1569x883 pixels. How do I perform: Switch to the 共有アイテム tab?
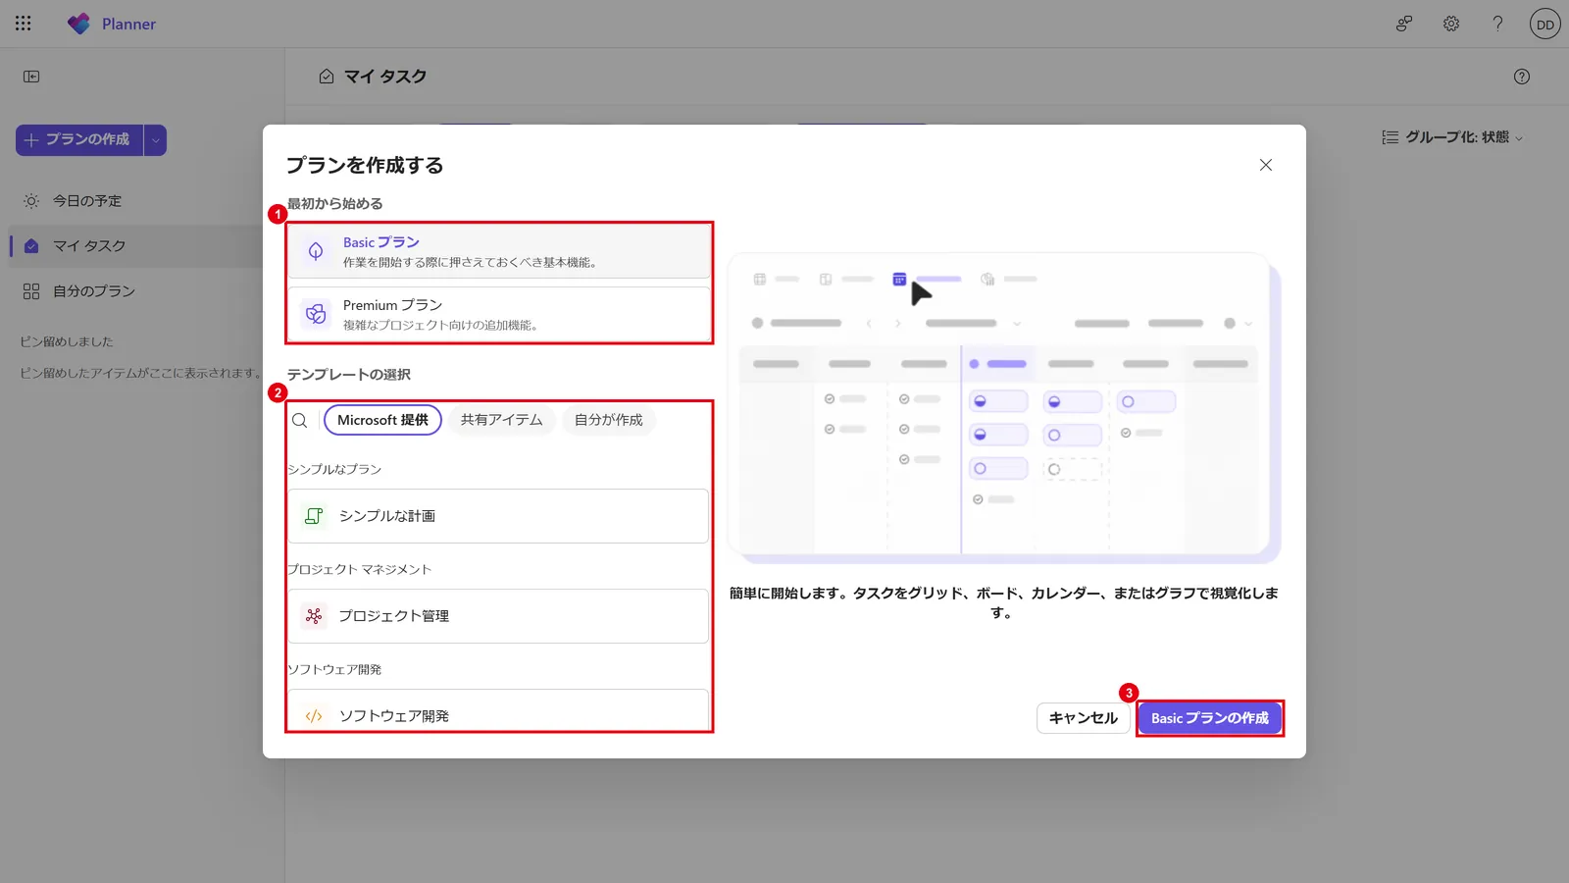pos(501,420)
